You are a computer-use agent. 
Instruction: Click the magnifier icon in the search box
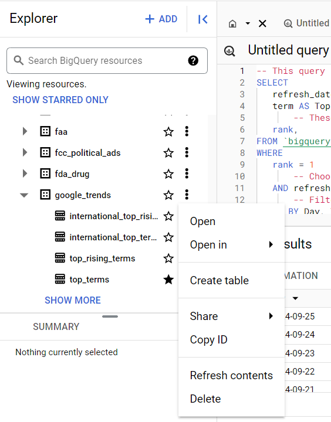coord(18,60)
